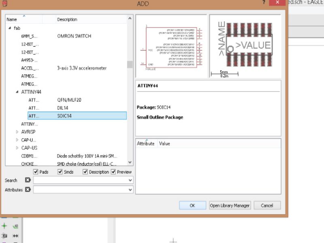Toggle the Description checkbox
This screenshot has height=243, width=324.
coord(85,172)
